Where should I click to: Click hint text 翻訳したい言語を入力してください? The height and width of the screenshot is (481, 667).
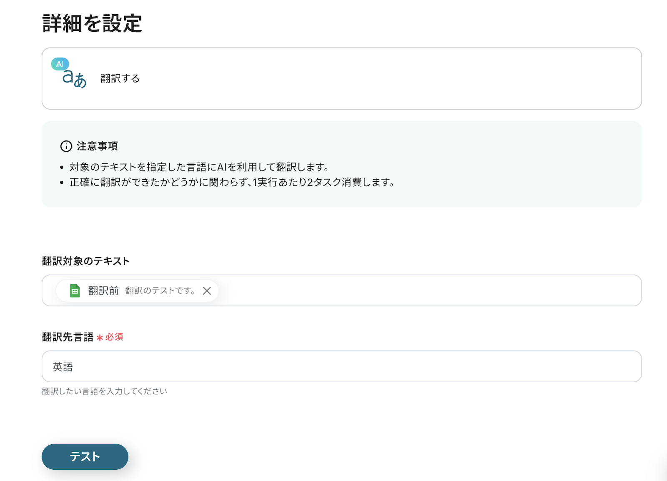[x=104, y=391]
